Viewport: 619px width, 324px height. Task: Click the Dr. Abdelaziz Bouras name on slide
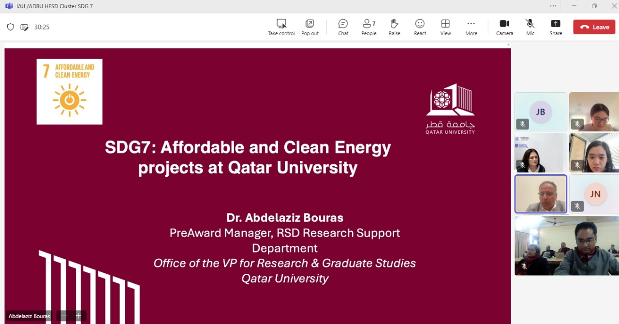tap(285, 218)
